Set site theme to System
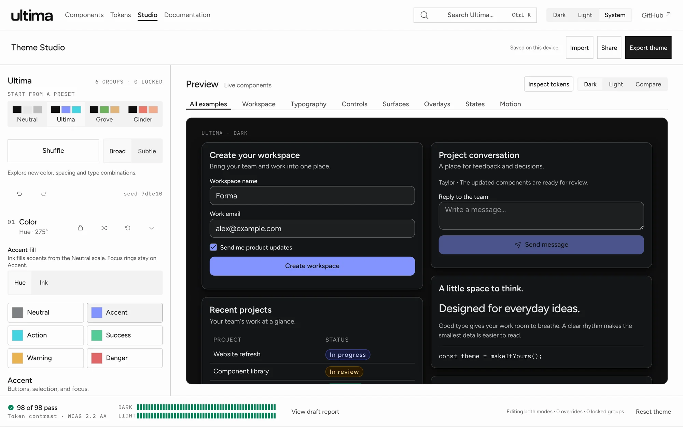The height and width of the screenshot is (427, 683). point(615,15)
